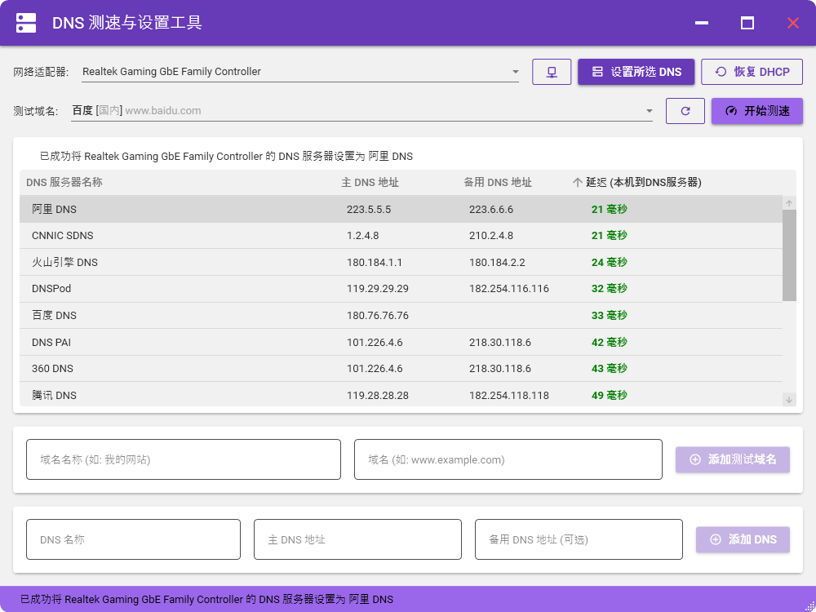
Task: Click the DNS list vertical scrollbar thumb
Action: 789,255
